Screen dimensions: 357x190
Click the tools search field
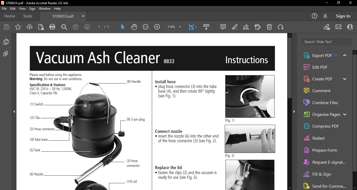pos(327,42)
